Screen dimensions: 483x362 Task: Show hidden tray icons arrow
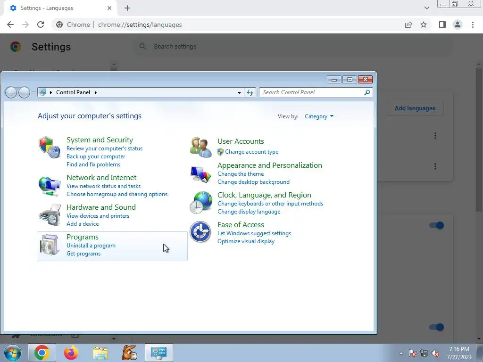pyautogui.click(x=401, y=353)
